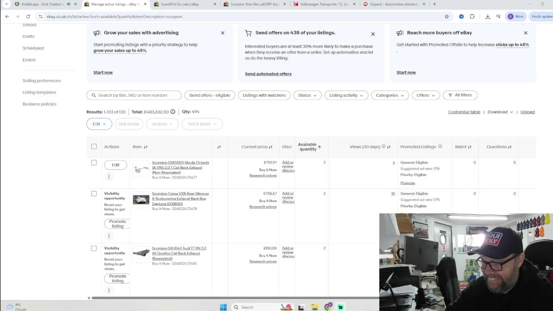This screenshot has height=311, width=553.
Task: Click Send automated offers link
Action: tap(268, 74)
